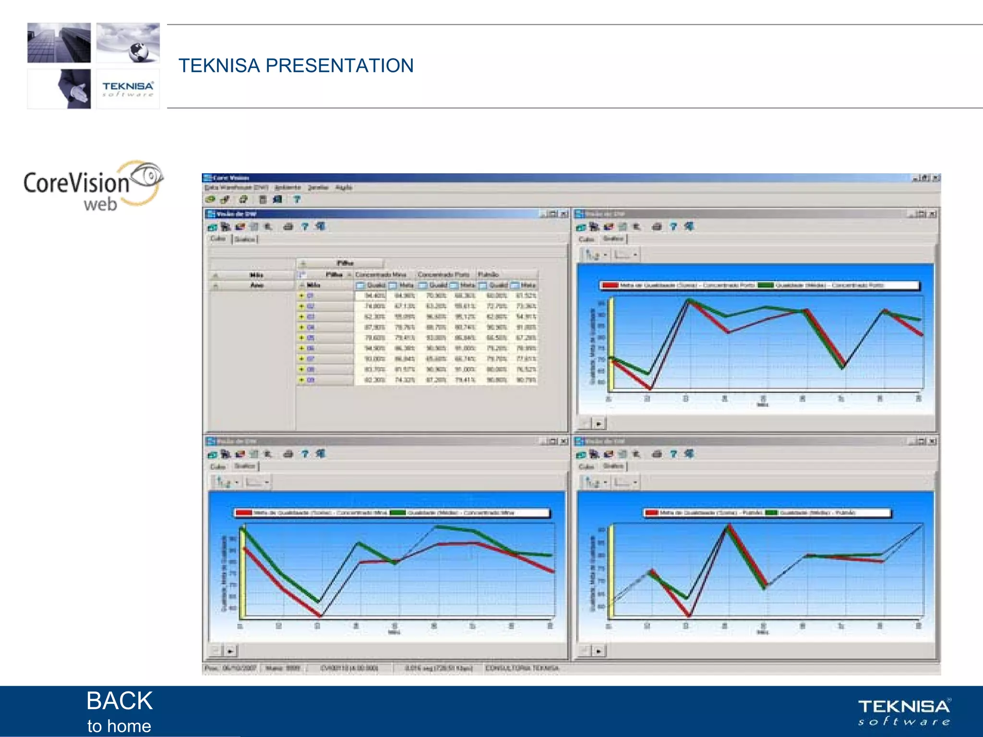Click the printer icon in Concentrado Porto chart window
The image size is (983, 737).
coord(657,226)
